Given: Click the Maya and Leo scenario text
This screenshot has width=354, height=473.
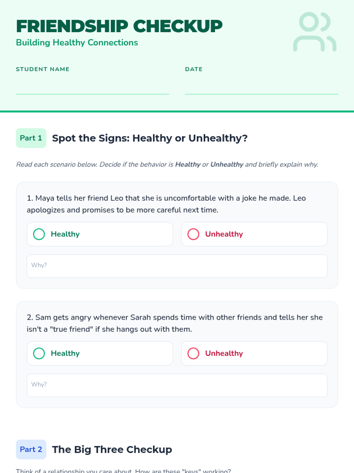Looking at the screenshot, I should pyautogui.click(x=166, y=204).
